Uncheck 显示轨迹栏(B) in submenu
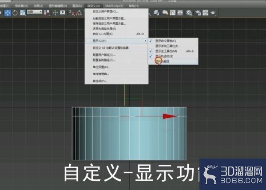266x190 pixels. tap(173, 56)
